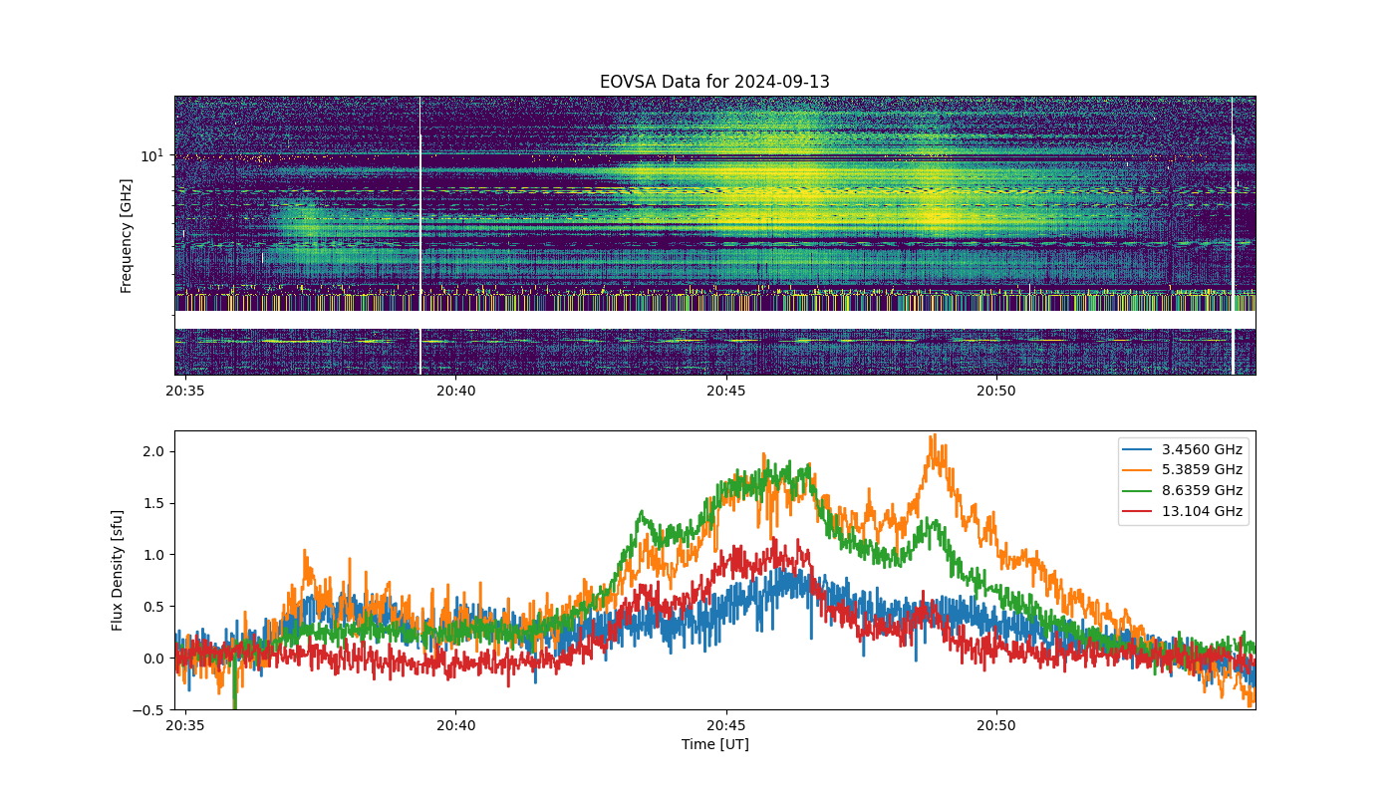The image size is (1395, 797).
Task: Click the orange curve's highest peak near 2.0 sfu
Action: click(x=934, y=436)
